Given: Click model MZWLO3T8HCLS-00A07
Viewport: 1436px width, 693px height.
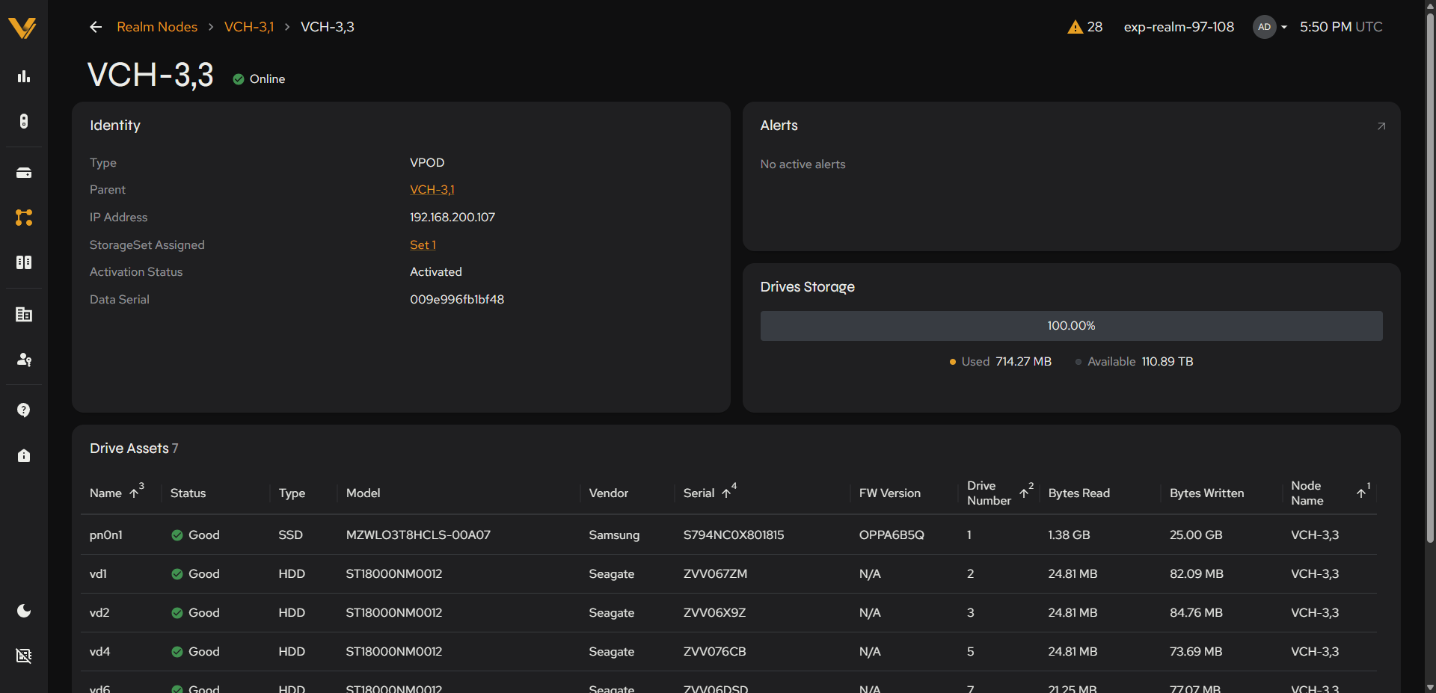Looking at the screenshot, I should pos(418,535).
